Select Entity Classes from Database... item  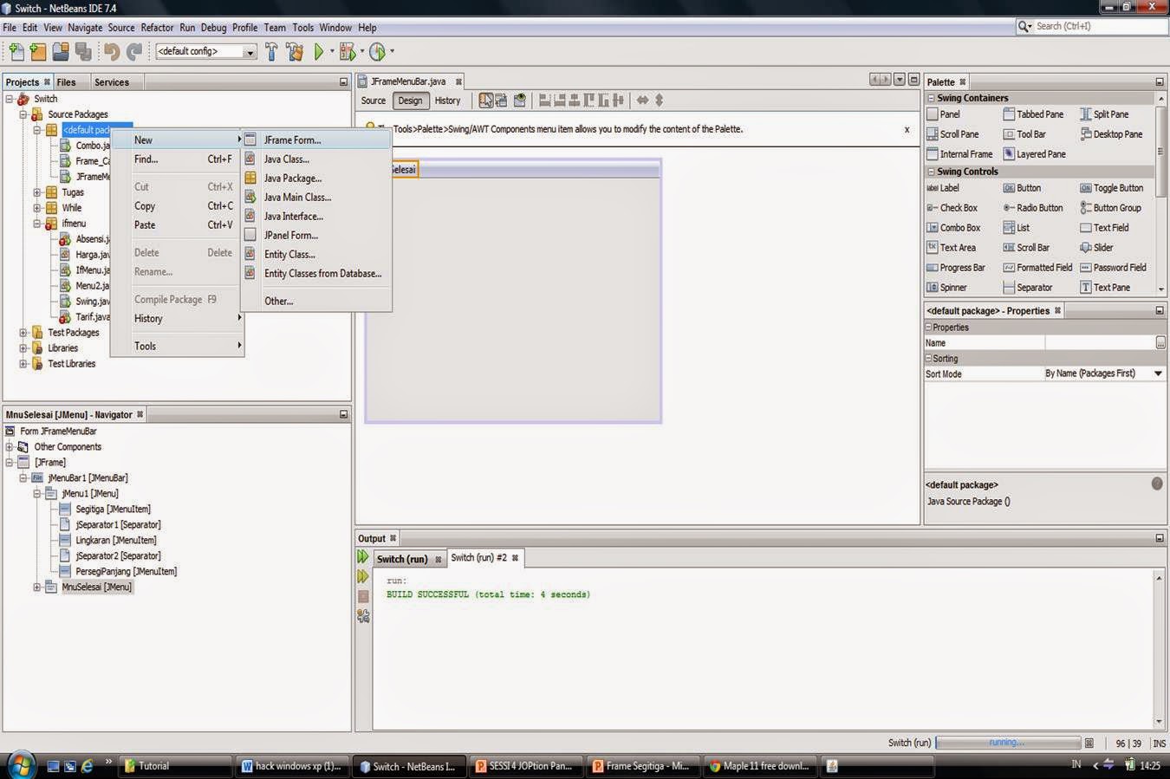point(316,273)
